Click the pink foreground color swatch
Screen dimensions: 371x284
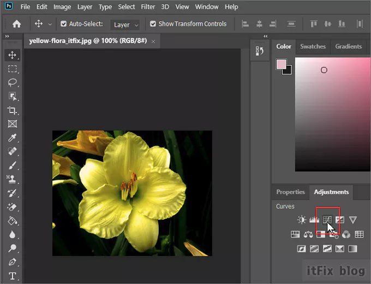coord(282,65)
